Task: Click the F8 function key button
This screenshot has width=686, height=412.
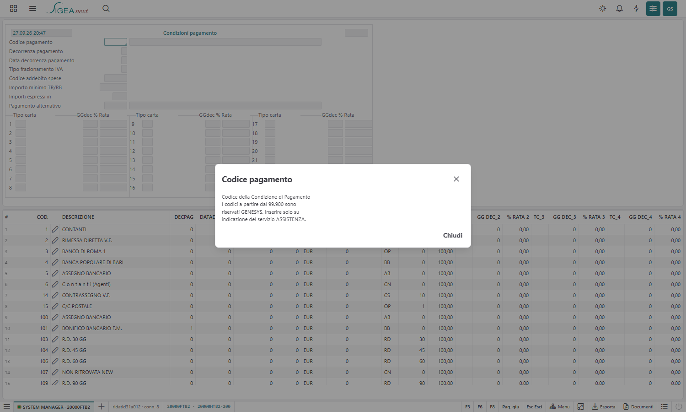Action: coord(492,407)
